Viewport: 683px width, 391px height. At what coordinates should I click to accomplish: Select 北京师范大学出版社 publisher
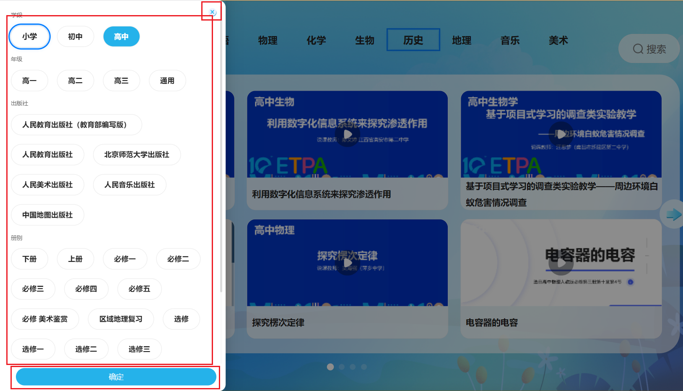point(137,154)
